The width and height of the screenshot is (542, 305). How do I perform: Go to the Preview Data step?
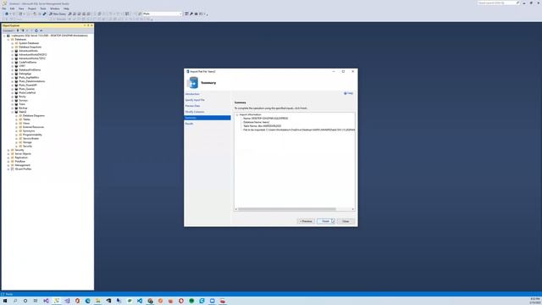(x=192, y=106)
